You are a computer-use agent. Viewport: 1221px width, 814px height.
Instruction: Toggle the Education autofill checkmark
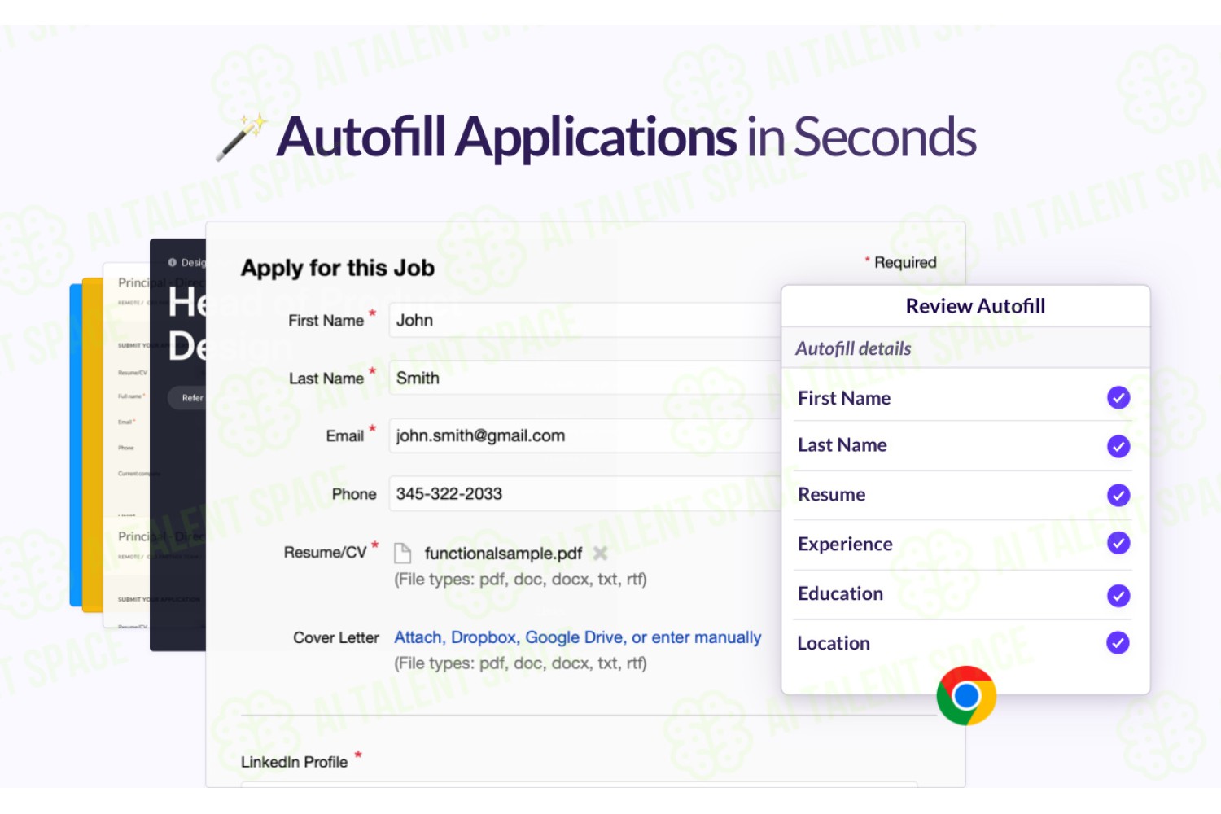pyautogui.click(x=1118, y=595)
